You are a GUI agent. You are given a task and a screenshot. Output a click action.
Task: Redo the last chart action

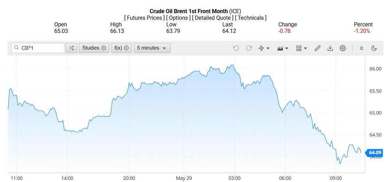(x=249, y=48)
